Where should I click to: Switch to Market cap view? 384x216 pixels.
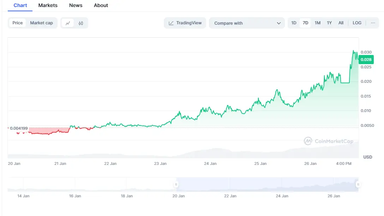tap(41, 23)
